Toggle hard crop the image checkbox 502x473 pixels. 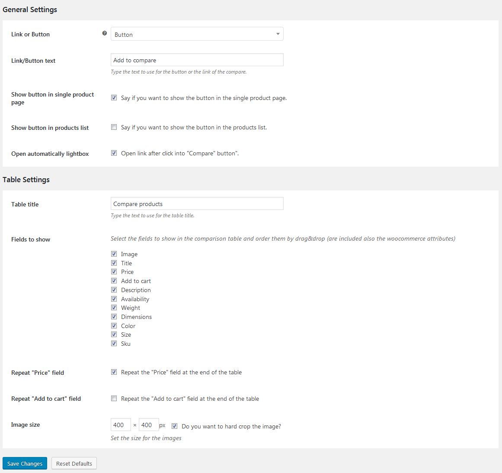[x=175, y=426]
